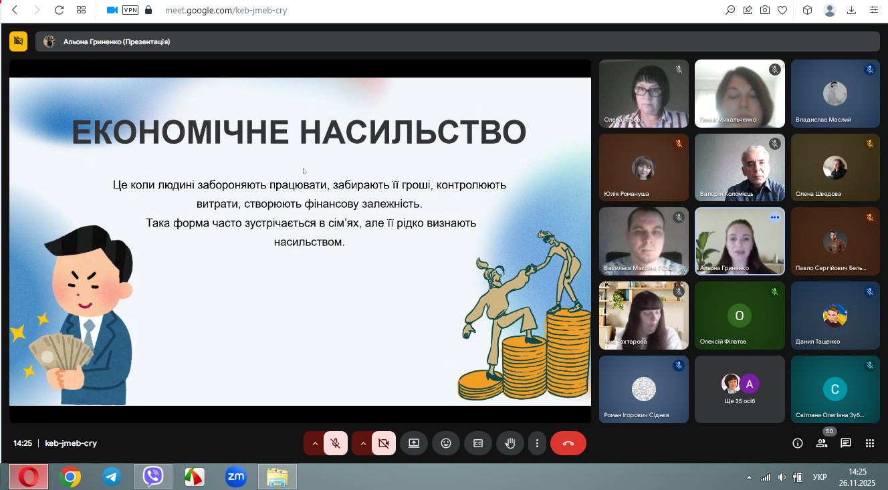This screenshot has width=888, height=490.
Task: Raise hand in the meeting
Action: coord(510,443)
